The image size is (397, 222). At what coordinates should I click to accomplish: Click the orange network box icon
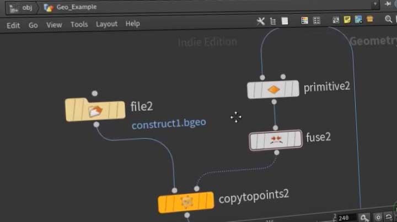(x=370, y=20)
